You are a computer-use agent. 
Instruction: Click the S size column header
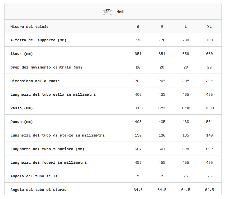[x=138, y=27]
